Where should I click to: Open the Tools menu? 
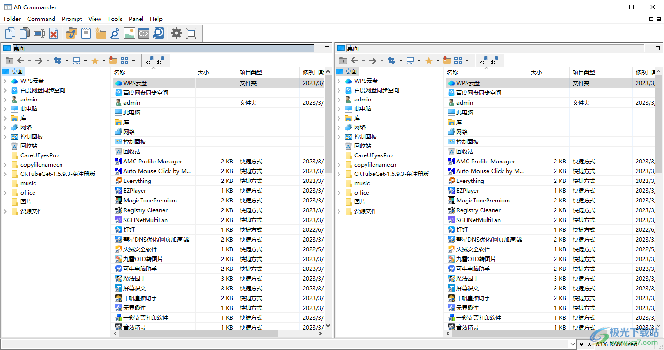[115, 19]
